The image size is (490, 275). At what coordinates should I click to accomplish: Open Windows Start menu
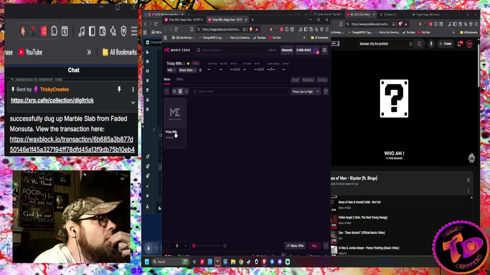147,262
